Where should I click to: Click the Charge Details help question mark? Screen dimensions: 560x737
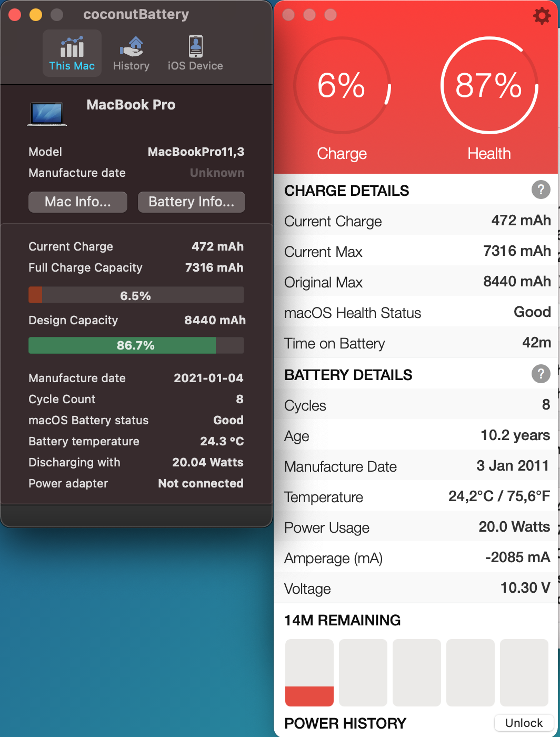(541, 190)
